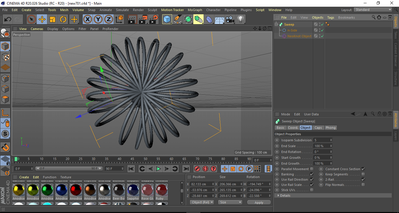
Task: Open the Size mode dropdown
Action: [231, 202]
